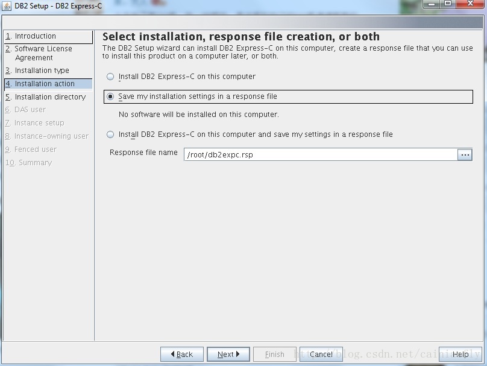This screenshot has height=366, width=487.
Task: Click the Java icon in the title bar
Action: (7, 6)
